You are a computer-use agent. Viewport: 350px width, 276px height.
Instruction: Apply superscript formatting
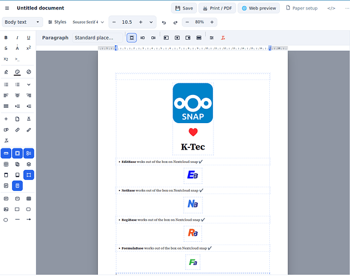[29, 48]
